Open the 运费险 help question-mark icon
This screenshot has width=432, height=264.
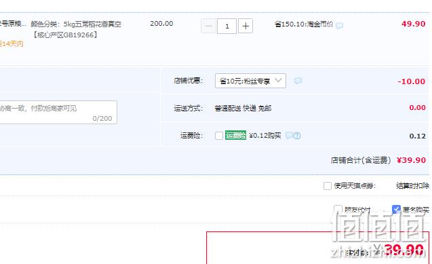pyautogui.click(x=297, y=136)
